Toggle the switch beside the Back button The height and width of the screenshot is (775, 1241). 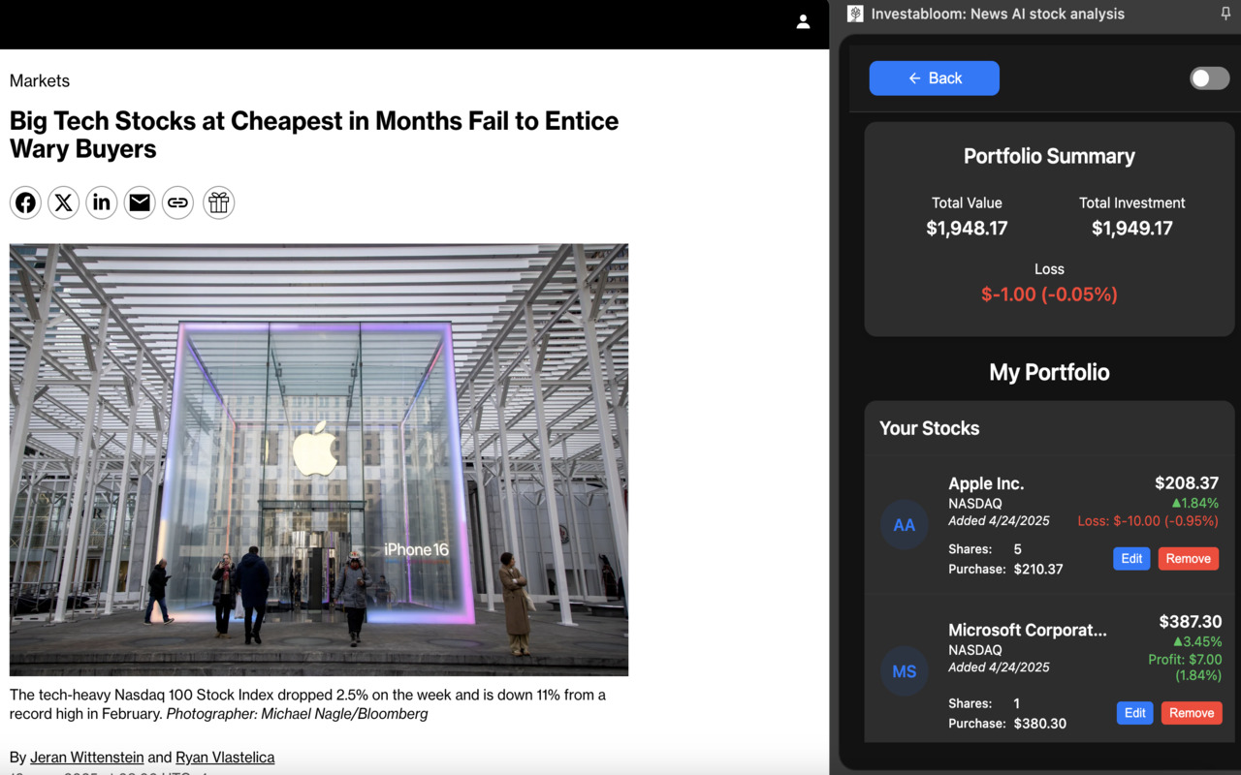pos(1210,78)
